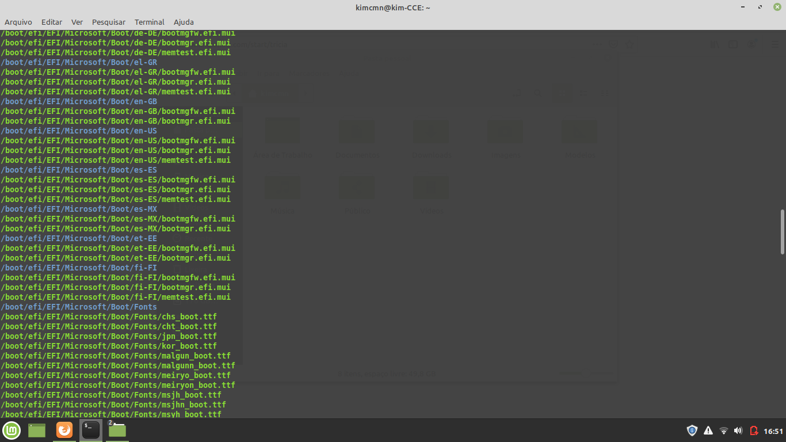
Task: Click the line ending Fonts/cht_boot.ttf
Action: pyautogui.click(x=109, y=326)
